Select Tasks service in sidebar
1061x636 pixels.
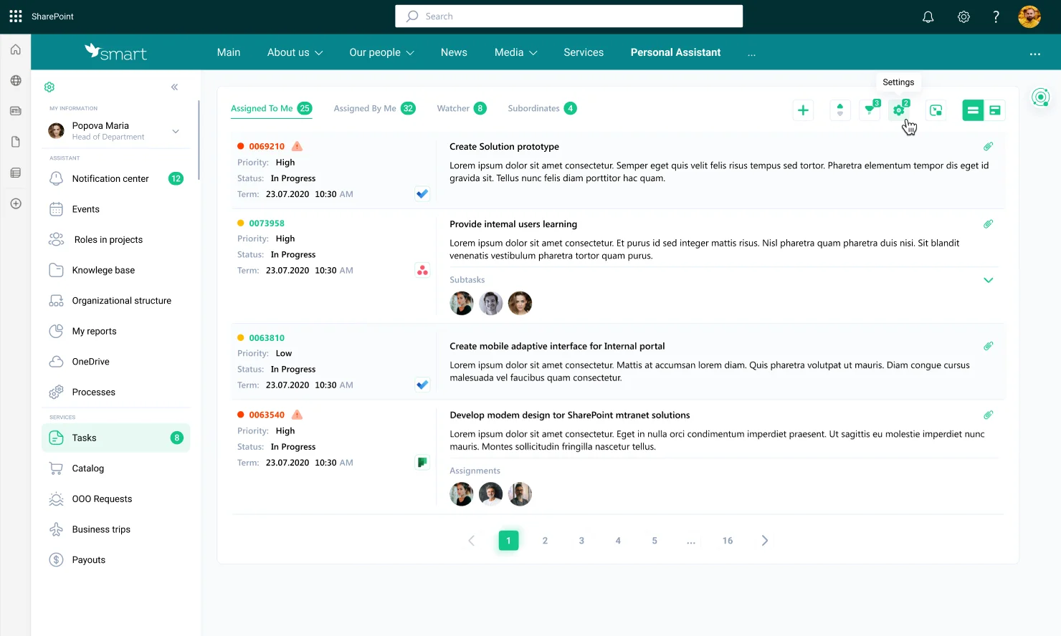[116, 438]
